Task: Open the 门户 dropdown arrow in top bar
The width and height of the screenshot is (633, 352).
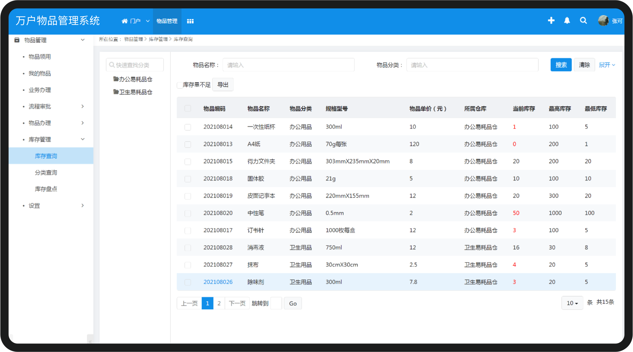Action: [x=148, y=21]
